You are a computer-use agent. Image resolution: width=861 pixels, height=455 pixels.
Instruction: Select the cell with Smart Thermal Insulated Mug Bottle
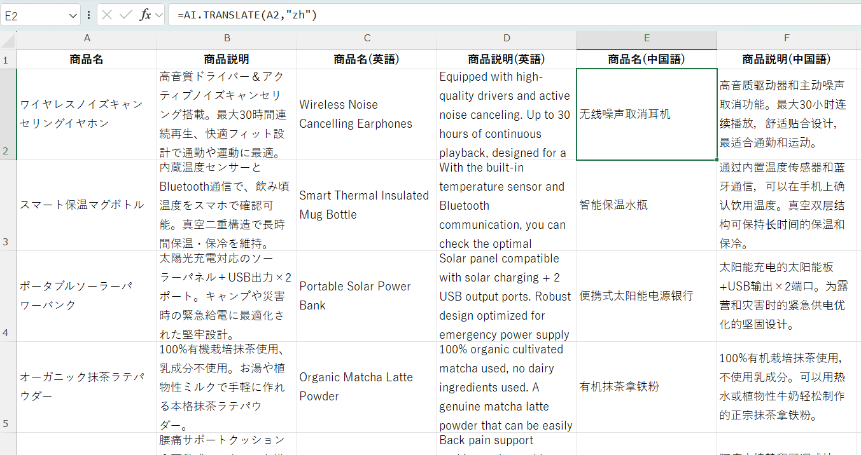pyautogui.click(x=366, y=205)
